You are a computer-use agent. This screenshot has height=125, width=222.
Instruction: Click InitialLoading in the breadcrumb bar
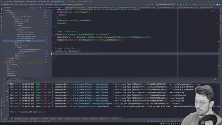[x=66, y=5]
